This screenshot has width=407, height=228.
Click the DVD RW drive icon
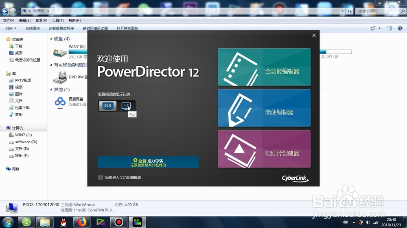coord(60,77)
